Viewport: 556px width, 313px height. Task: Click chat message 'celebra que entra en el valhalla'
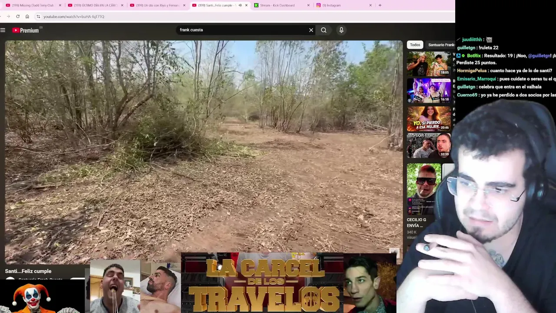coord(510,87)
